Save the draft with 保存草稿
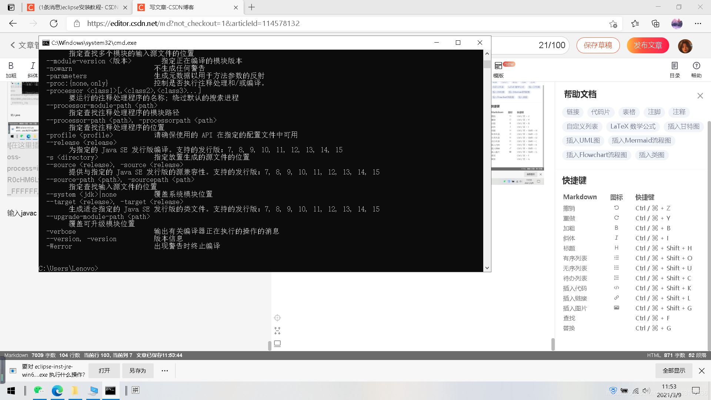This screenshot has width=711, height=400. tap(598, 45)
